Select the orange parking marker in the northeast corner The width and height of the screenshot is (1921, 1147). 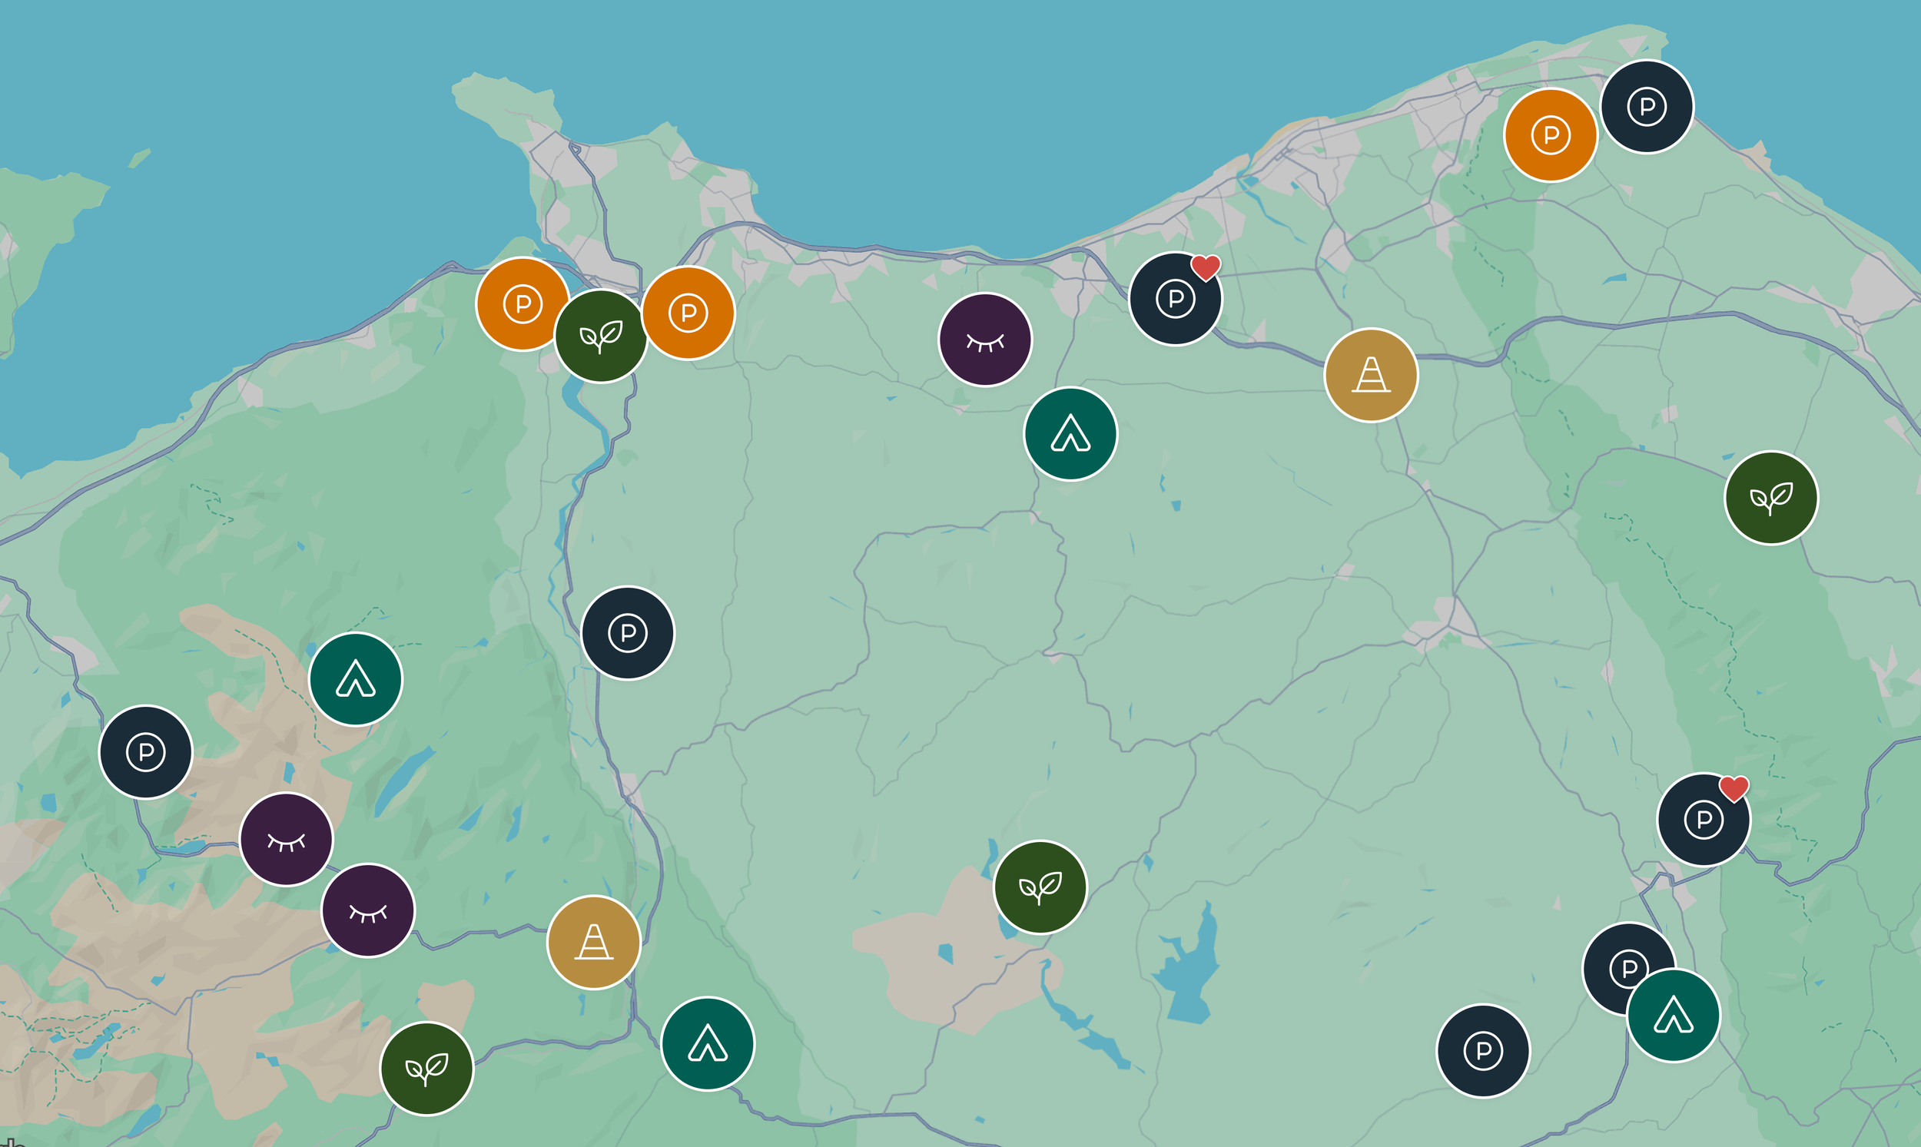click(x=1549, y=135)
